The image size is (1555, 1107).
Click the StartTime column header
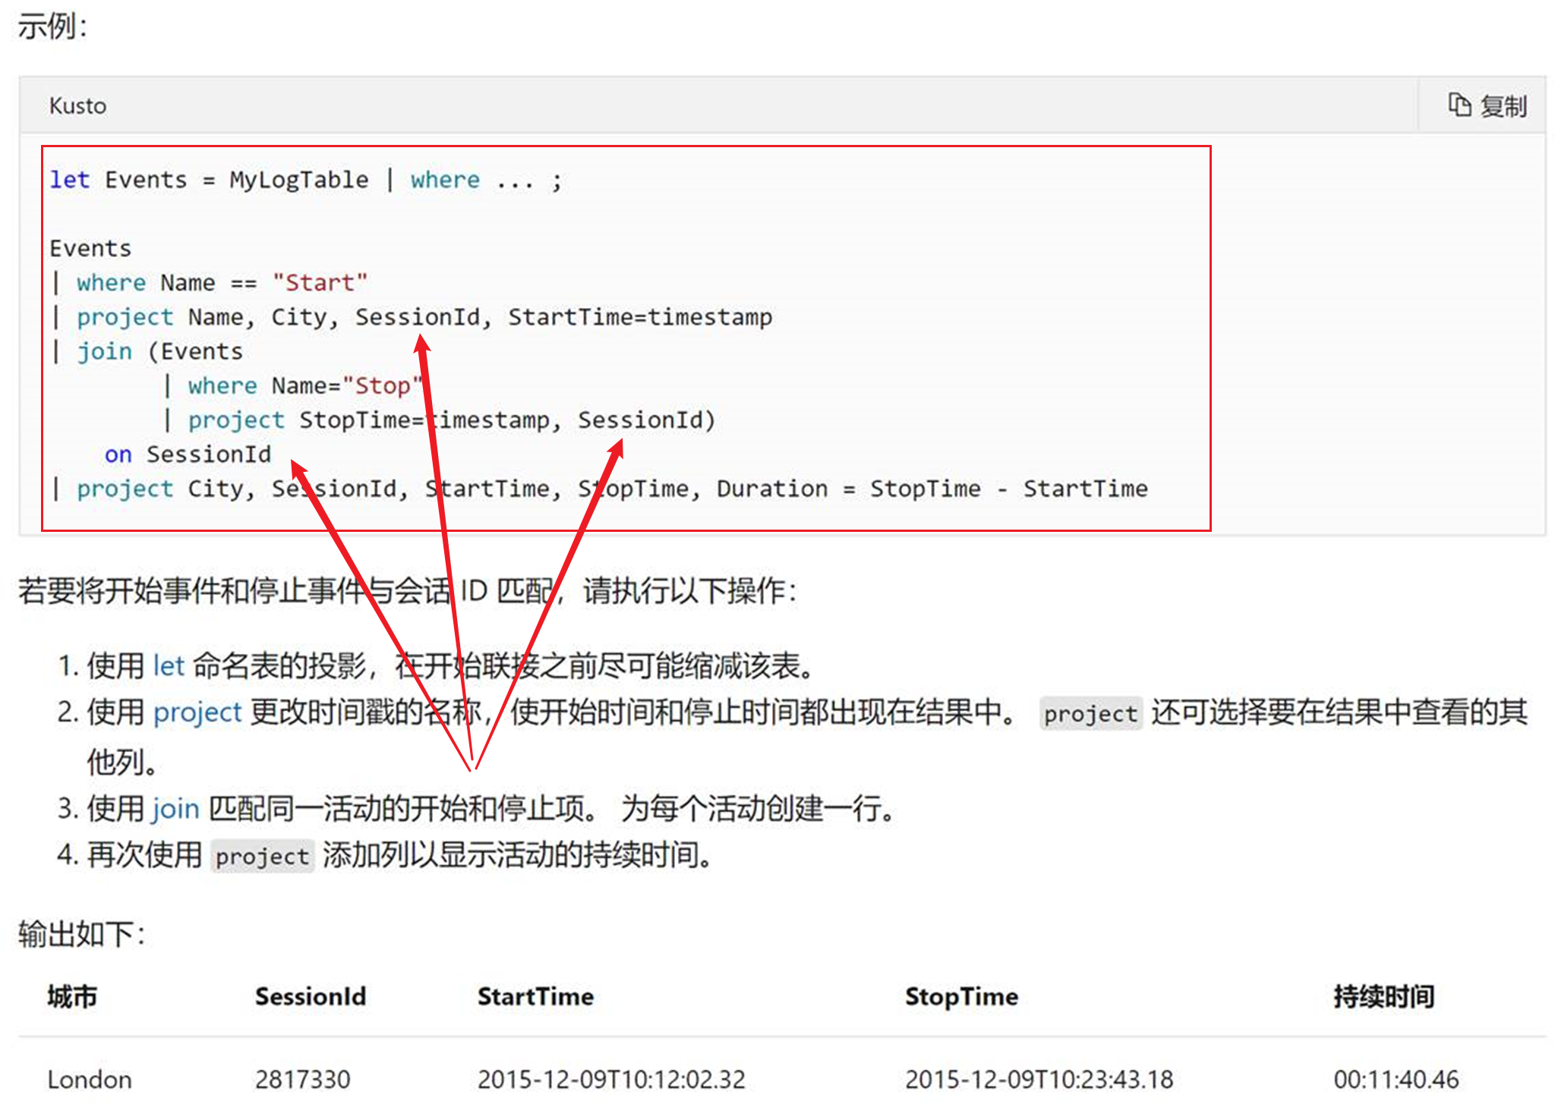pyautogui.click(x=535, y=996)
